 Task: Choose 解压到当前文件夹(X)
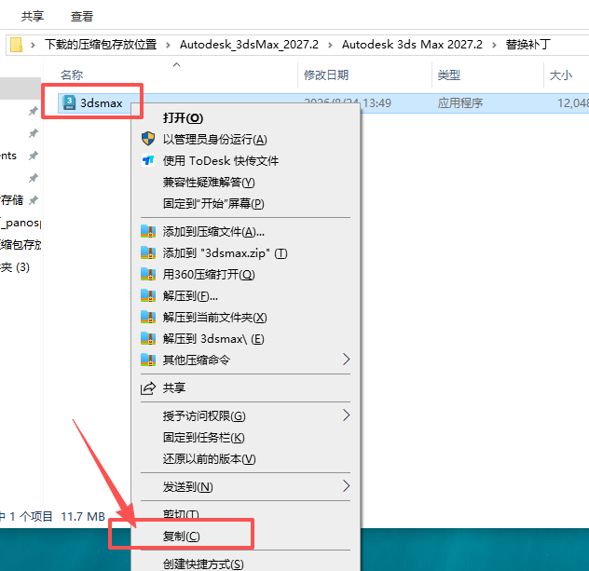pos(245,318)
